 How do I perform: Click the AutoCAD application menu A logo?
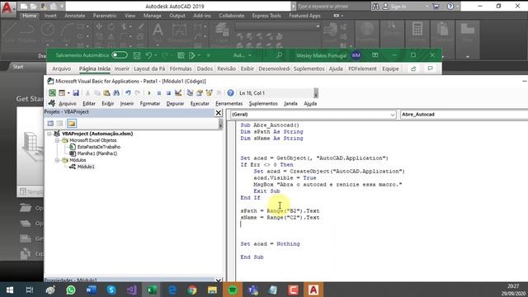(7, 8)
